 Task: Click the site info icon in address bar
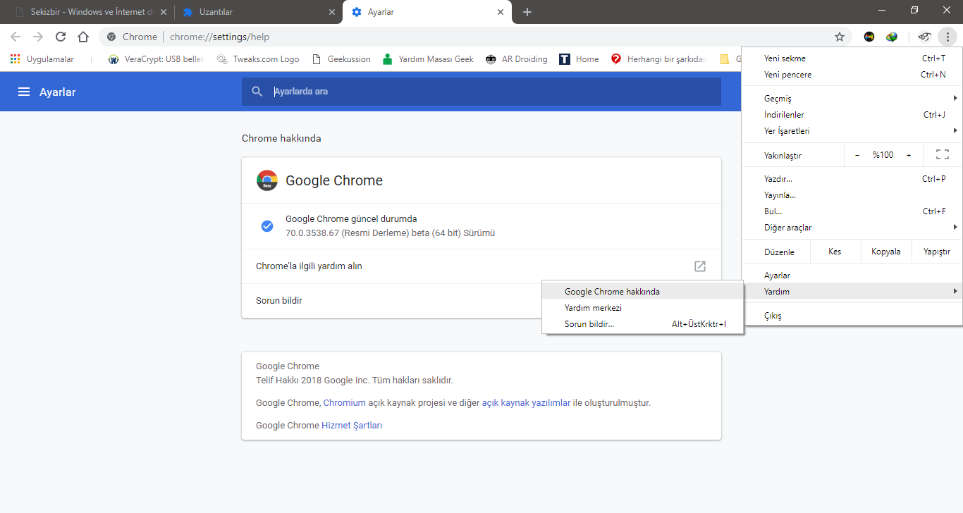(x=111, y=37)
